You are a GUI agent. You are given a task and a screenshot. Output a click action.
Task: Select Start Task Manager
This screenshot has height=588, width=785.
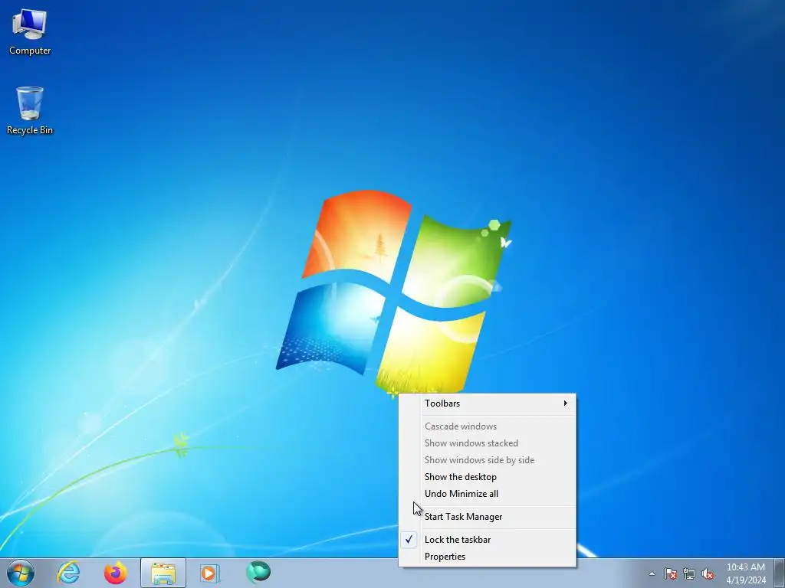487,517
